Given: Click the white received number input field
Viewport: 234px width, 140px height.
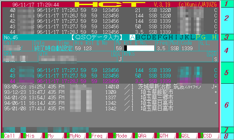Looking at the screenshot, I should coord(139,48).
